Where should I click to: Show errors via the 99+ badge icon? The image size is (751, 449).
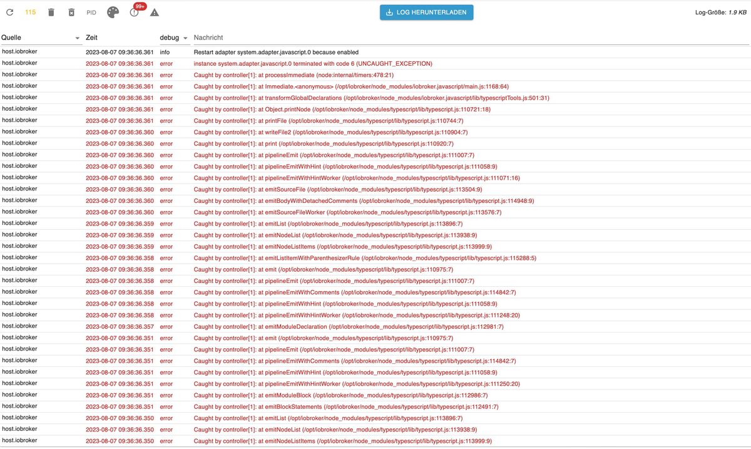click(x=134, y=12)
